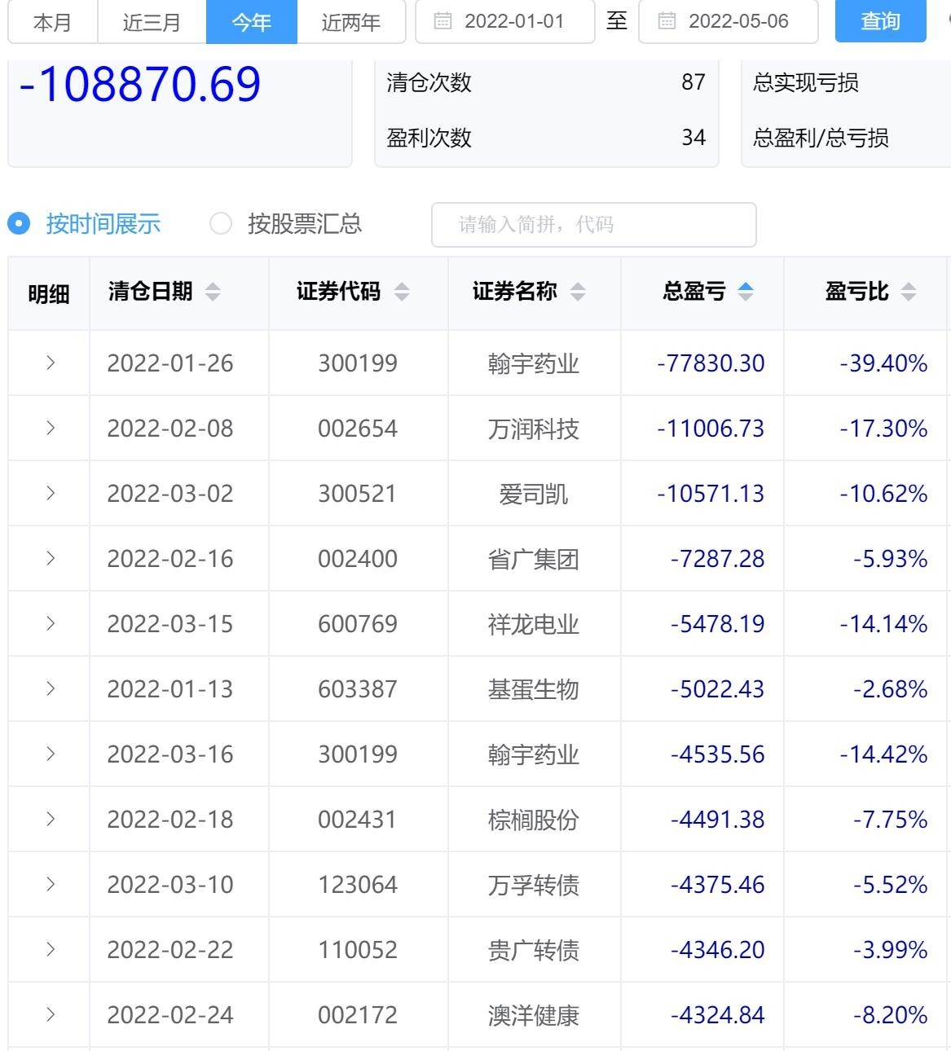The width and height of the screenshot is (951, 1051).
Task: Click the 证券名称 header text
Action: (516, 292)
